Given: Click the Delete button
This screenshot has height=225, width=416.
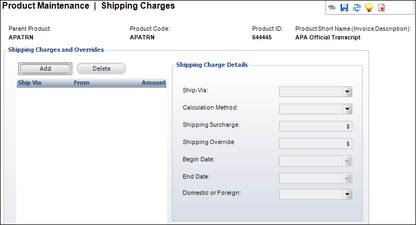Looking at the screenshot, I should (101, 69).
